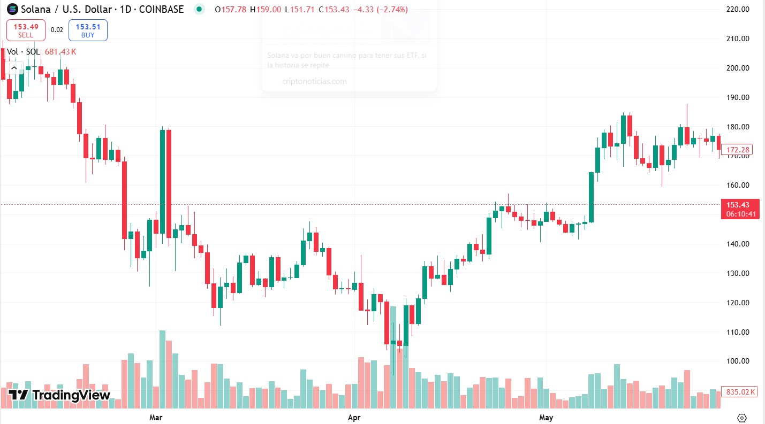Open chart settings gear icon
The width and height of the screenshot is (765, 424).
click(742, 418)
